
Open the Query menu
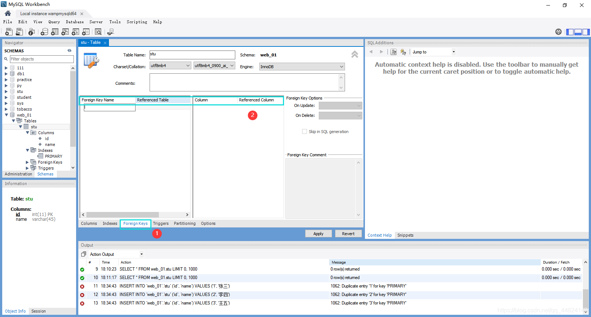tap(54, 22)
